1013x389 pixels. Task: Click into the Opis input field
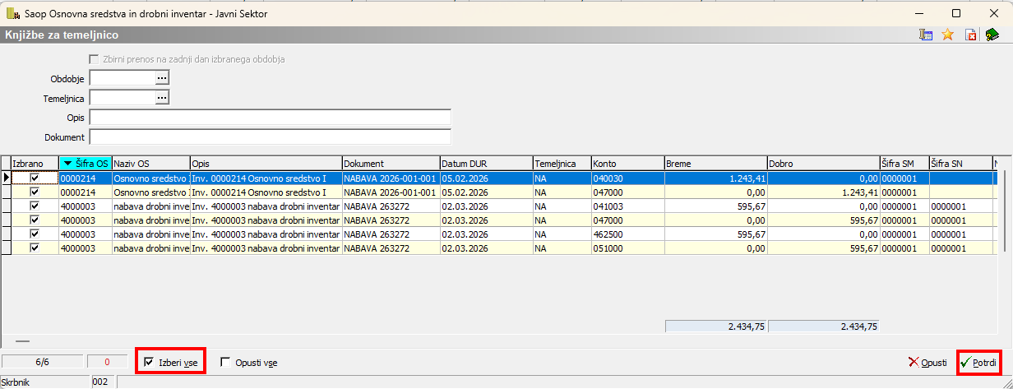pos(270,118)
